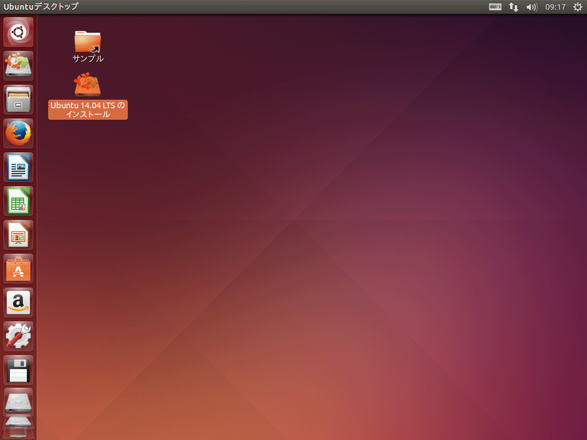Screen dimensions: 587x440
Task: Click the Ubuntu 14.04 LTS のインストール label
Action: pos(88,109)
